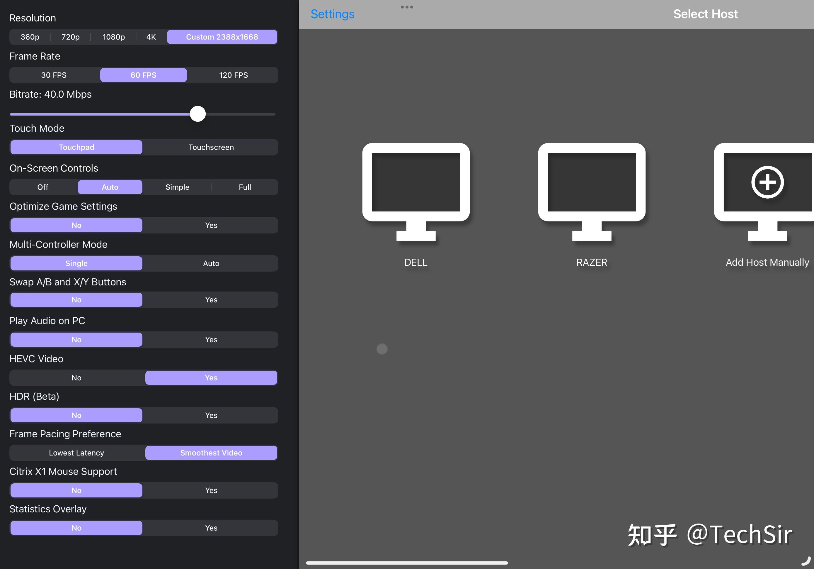This screenshot has height=569, width=814.
Task: Set Play Audio on PC to No
Action: click(x=76, y=340)
